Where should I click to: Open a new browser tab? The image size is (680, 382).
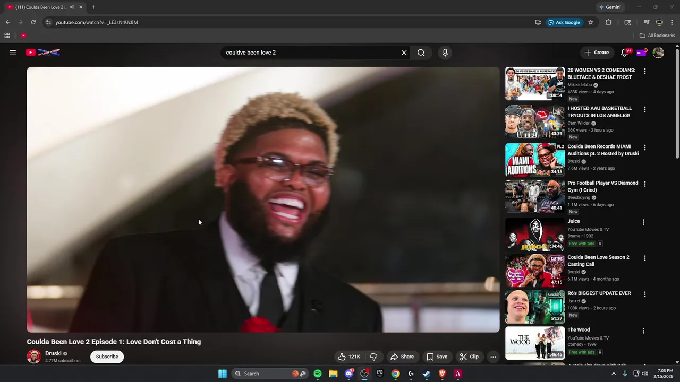[x=93, y=7]
